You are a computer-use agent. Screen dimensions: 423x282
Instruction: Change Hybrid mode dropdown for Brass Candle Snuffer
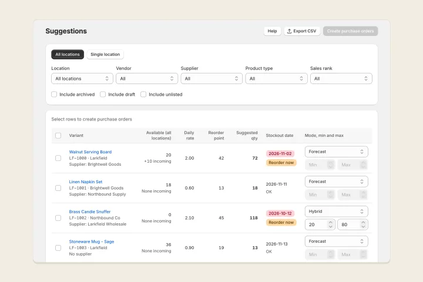pyautogui.click(x=337, y=211)
